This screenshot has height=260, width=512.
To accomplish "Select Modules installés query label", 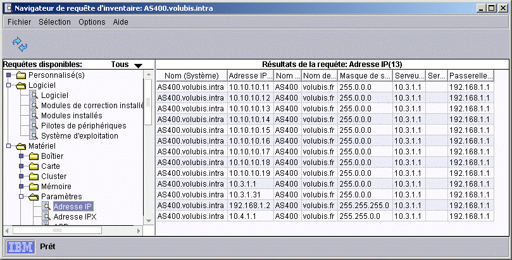I will pos(72,116).
